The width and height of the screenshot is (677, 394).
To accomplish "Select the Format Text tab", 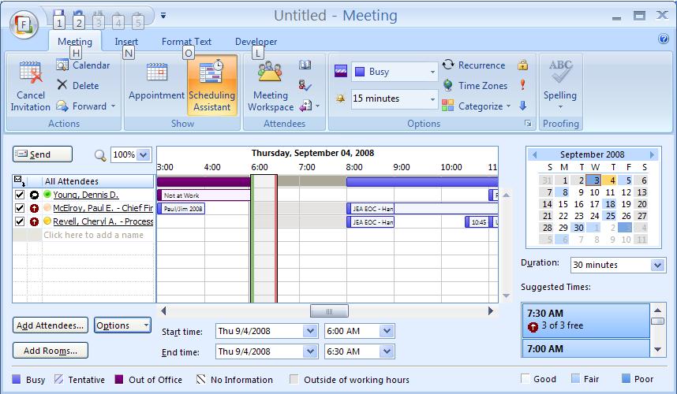I will point(186,42).
